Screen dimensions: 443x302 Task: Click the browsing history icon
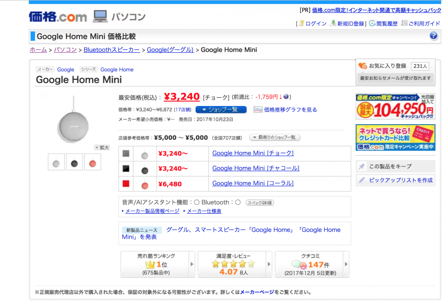[x=372, y=23]
